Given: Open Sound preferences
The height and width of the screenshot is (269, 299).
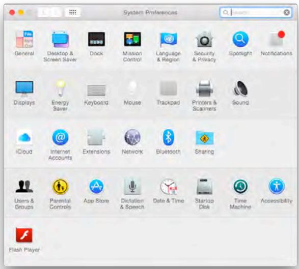Looking at the screenshot, I should click(240, 88).
